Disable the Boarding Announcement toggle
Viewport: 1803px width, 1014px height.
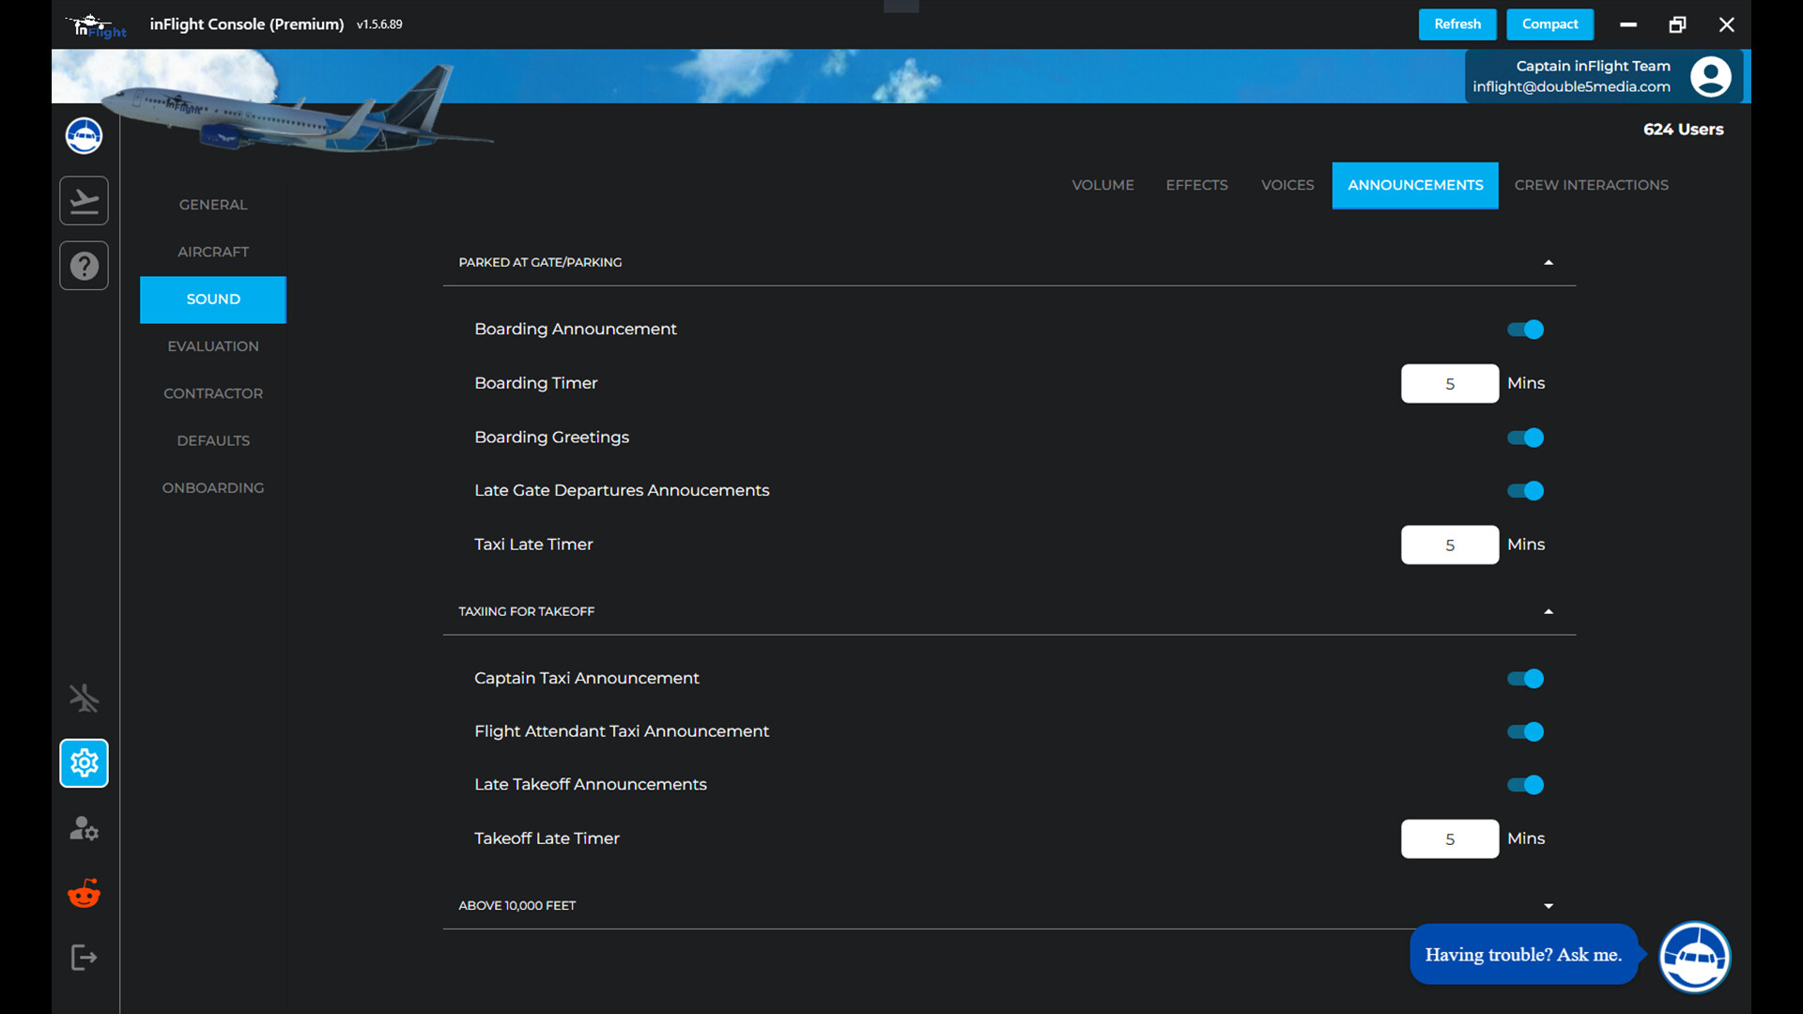point(1524,330)
